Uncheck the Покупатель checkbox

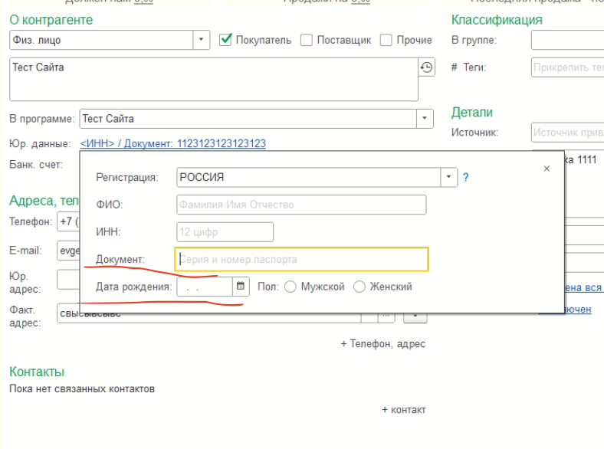[x=225, y=40]
